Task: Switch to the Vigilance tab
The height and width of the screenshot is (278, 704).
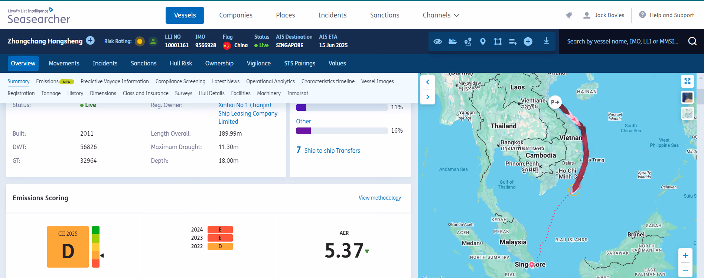Action: [259, 64]
